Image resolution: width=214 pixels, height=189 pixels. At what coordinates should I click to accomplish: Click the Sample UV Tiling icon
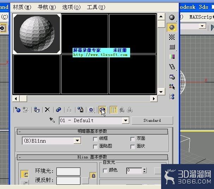tap(172, 47)
